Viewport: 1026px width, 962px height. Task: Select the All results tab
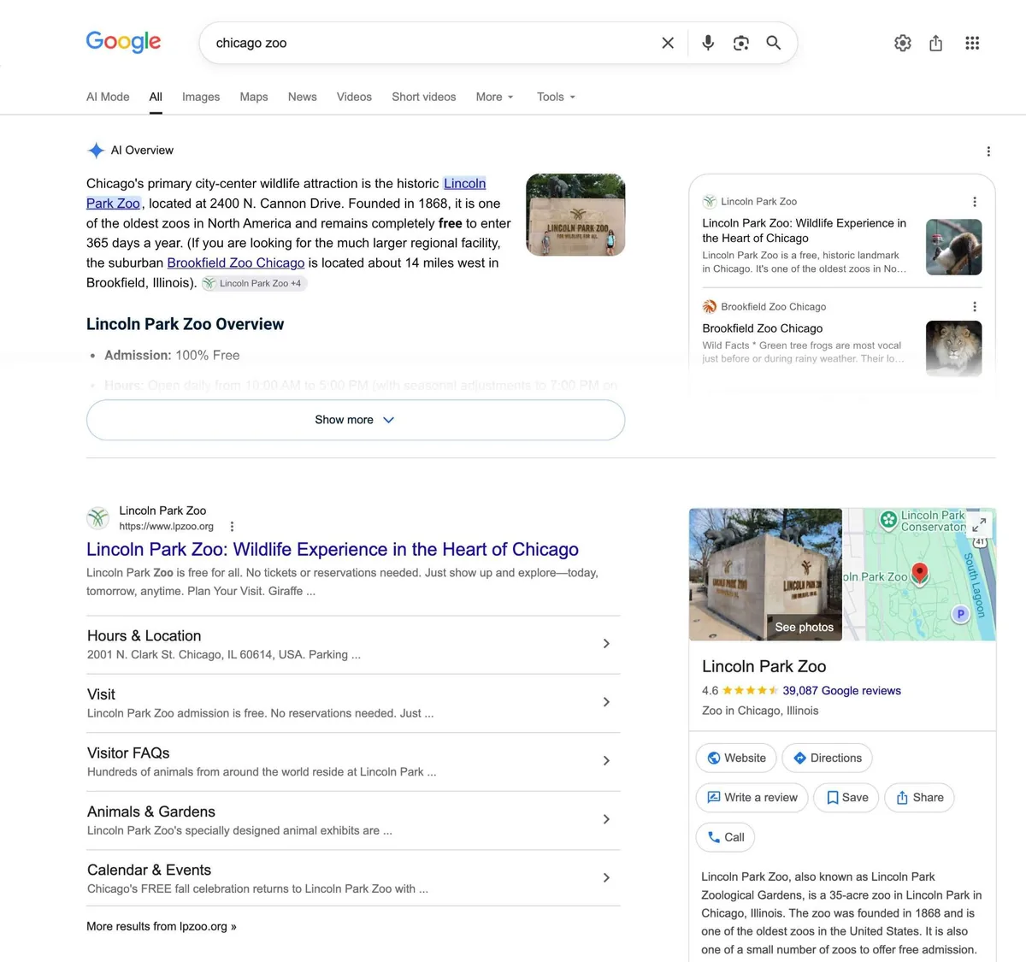(156, 97)
